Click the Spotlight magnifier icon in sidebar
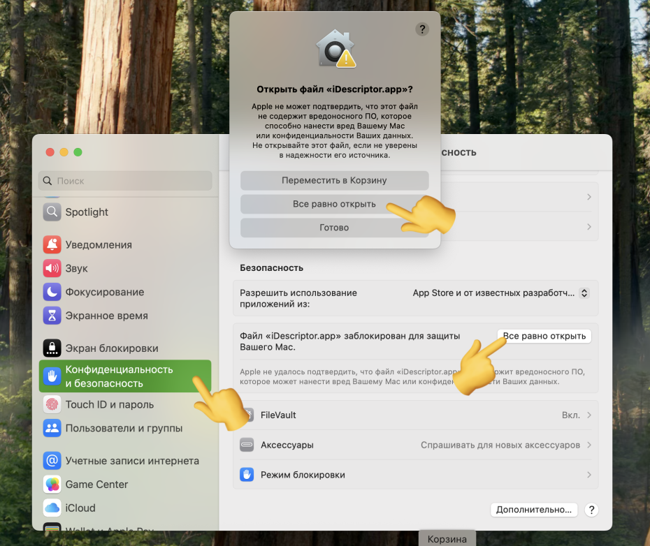Screen dimensions: 650x546 [52, 212]
